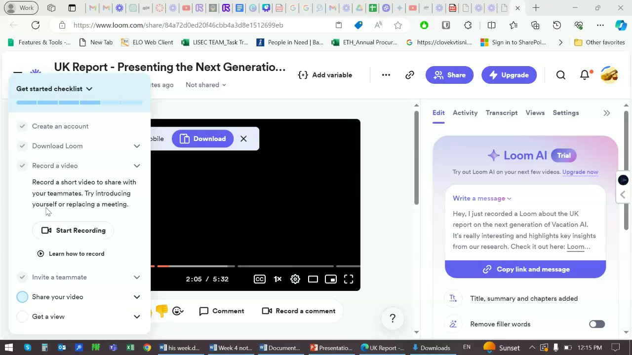Click the browser address bar URL

[x=178, y=25]
